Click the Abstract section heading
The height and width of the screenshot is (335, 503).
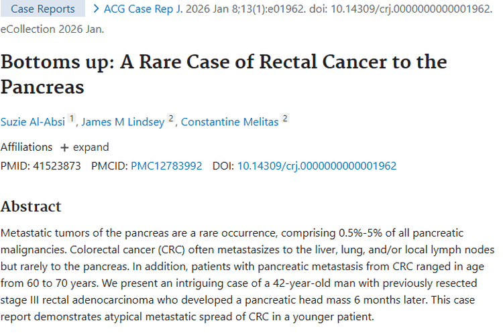31,206
